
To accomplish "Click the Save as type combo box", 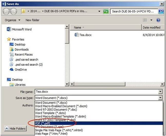I will [x=99, y=98].
